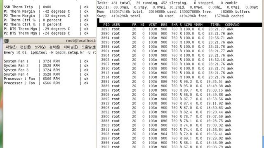This screenshot has width=264, height=148.
Task: Click the %MEM column header
Action: coord(198,25)
